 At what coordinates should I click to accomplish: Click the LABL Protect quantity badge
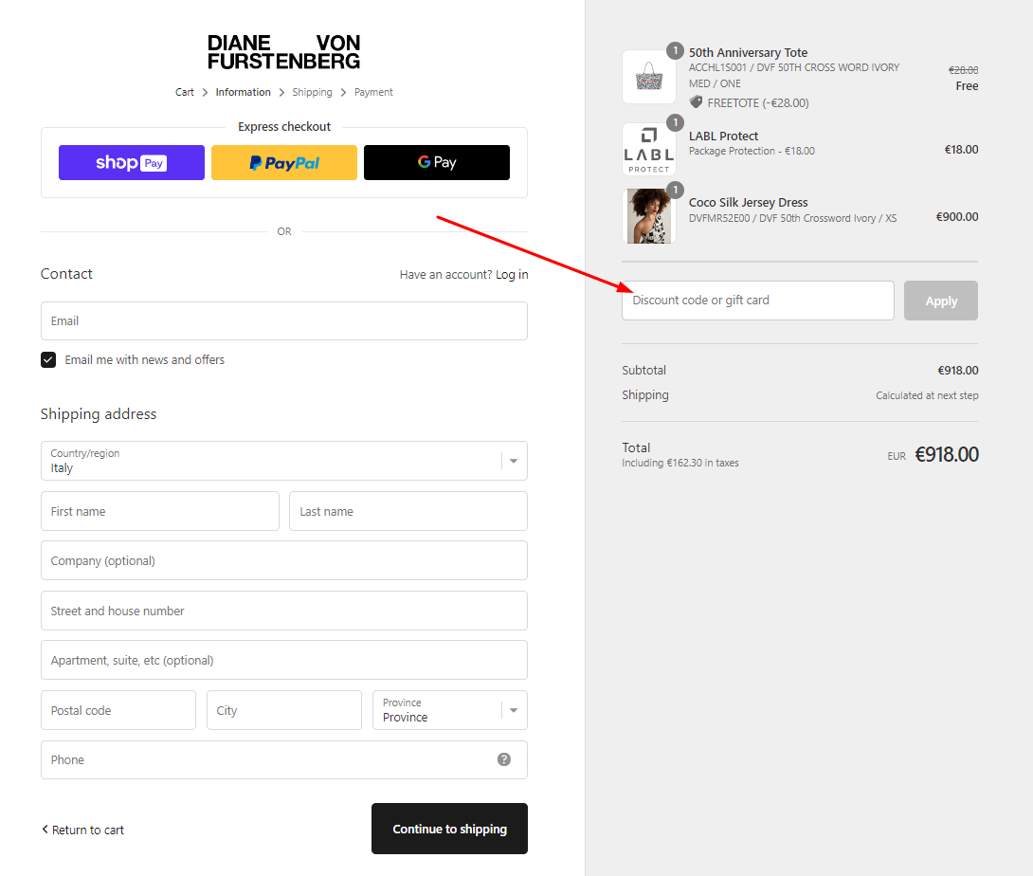click(676, 122)
